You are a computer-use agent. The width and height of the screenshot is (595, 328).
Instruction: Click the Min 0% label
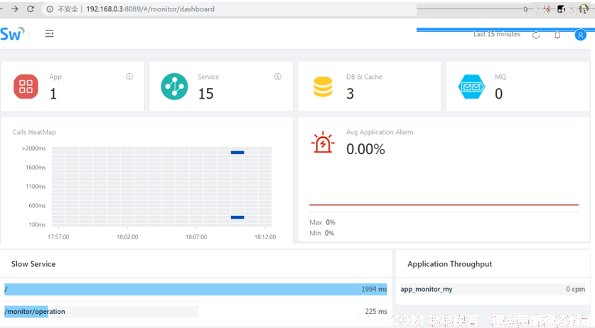[x=322, y=233]
